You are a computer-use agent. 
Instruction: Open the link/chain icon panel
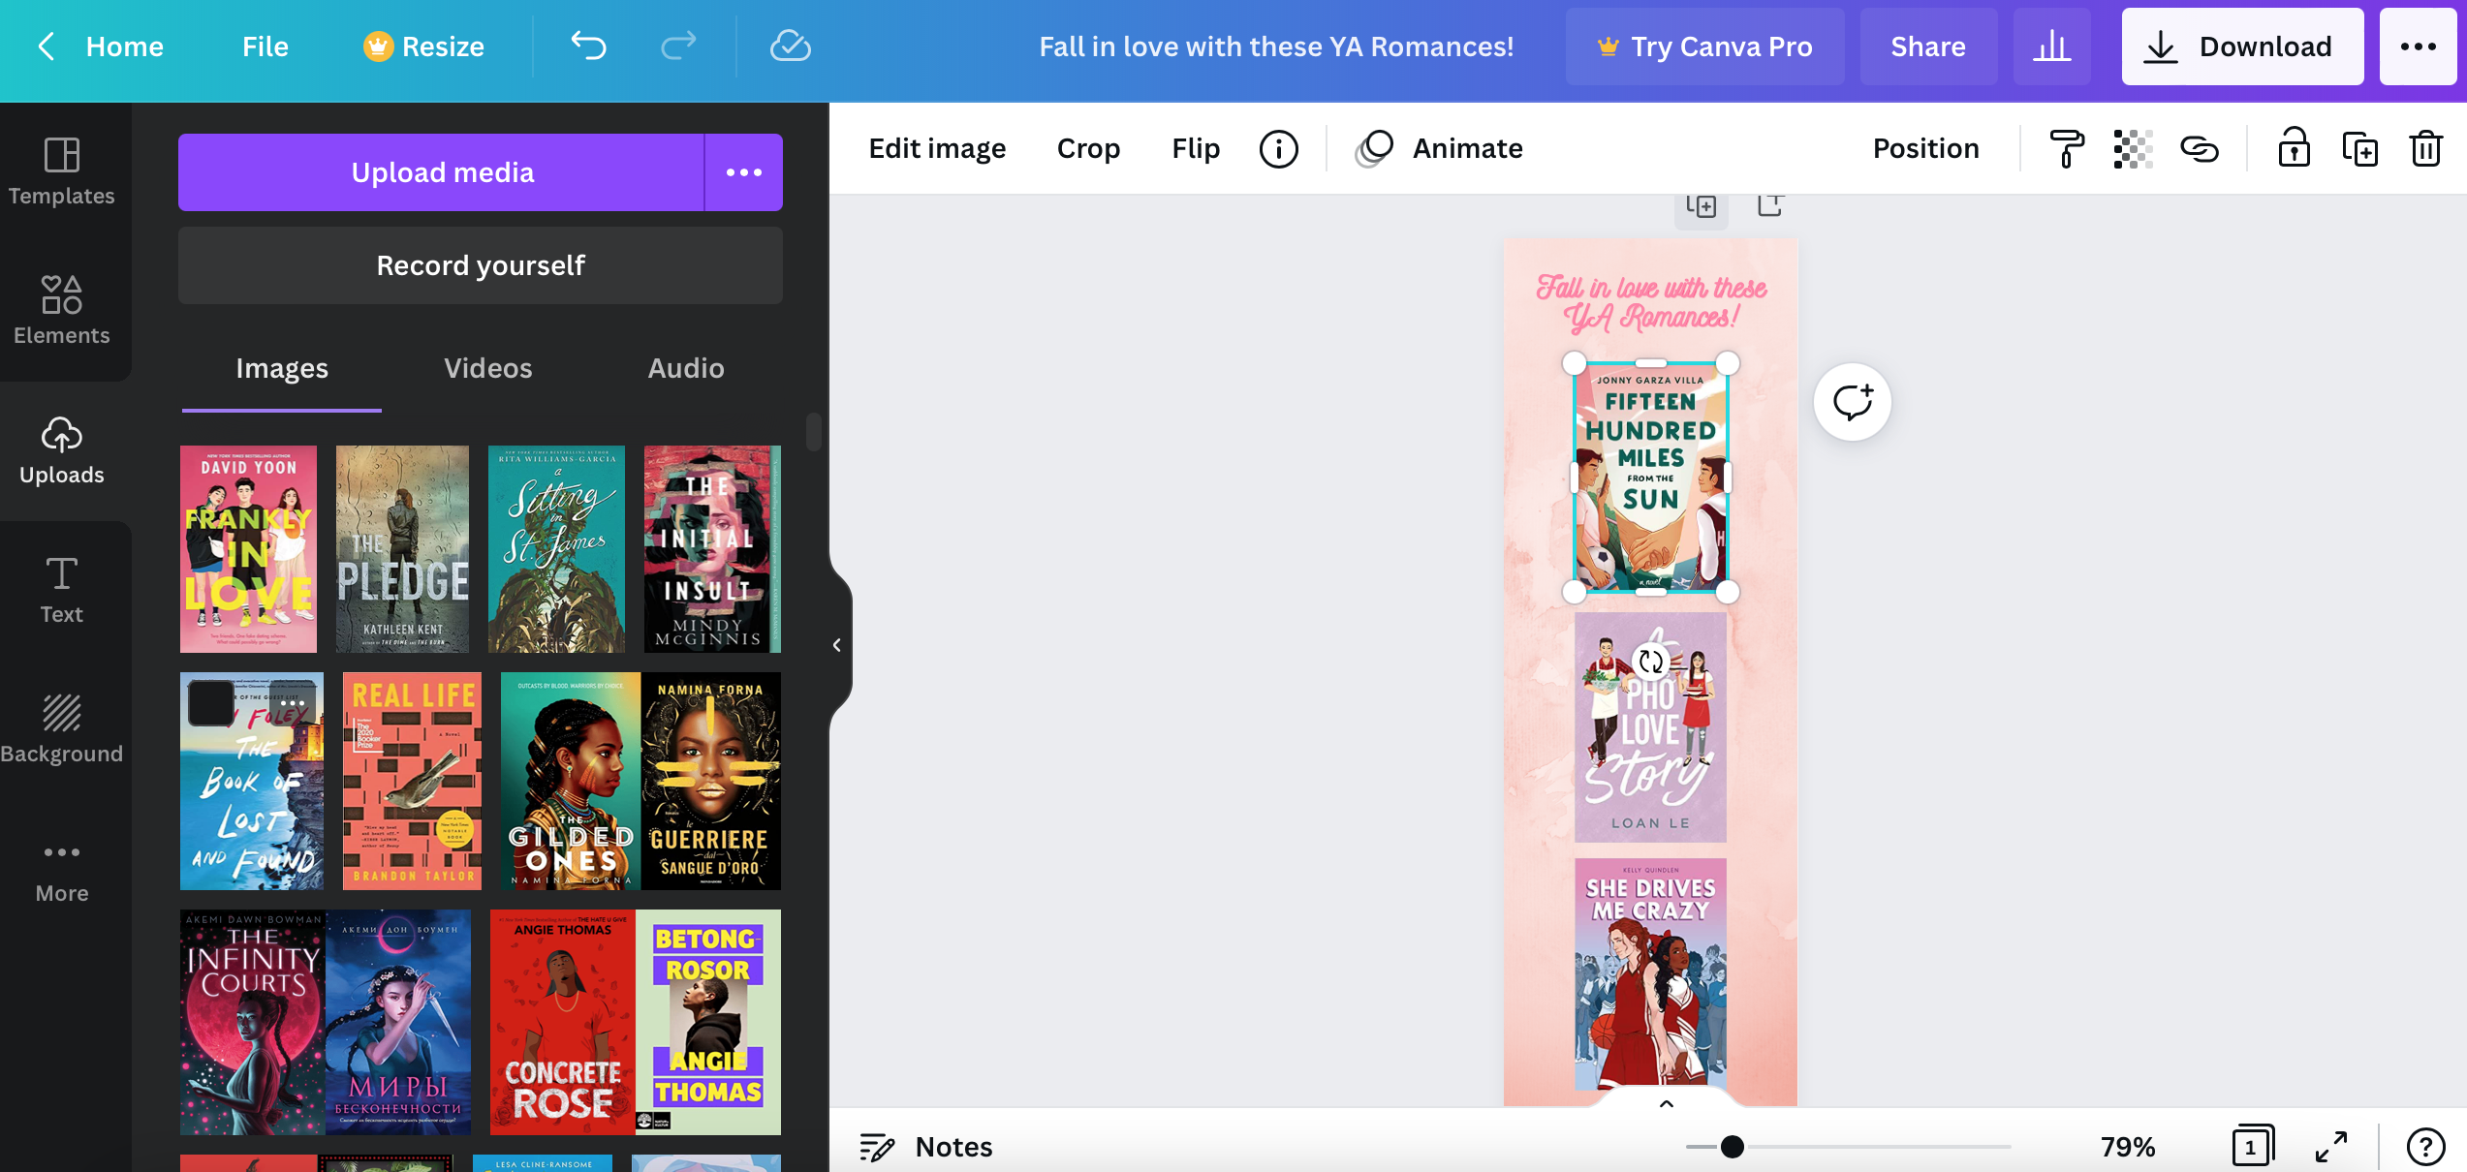point(2200,148)
